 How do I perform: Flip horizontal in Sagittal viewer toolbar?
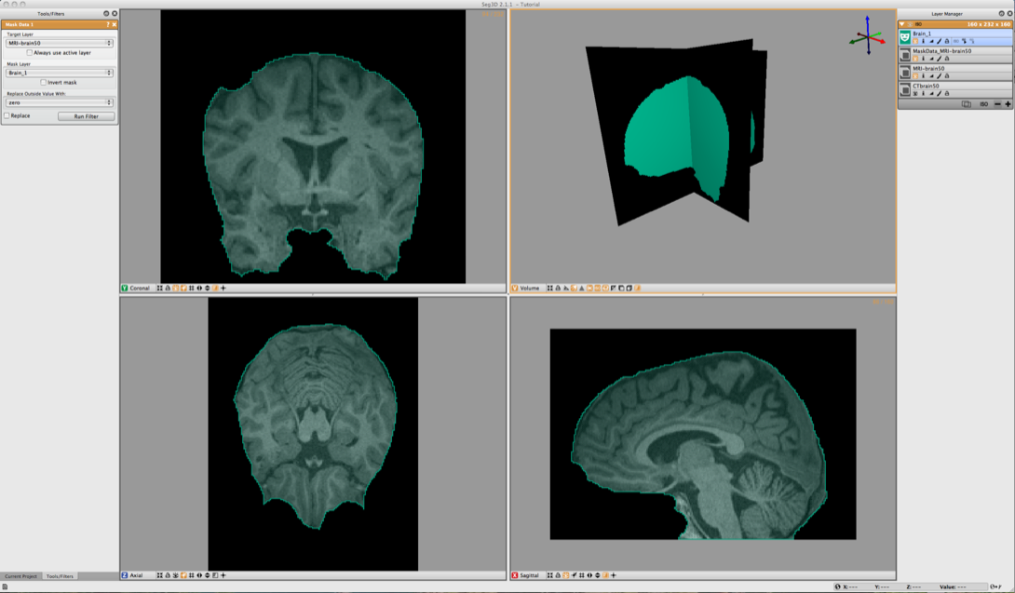pyautogui.click(x=589, y=575)
